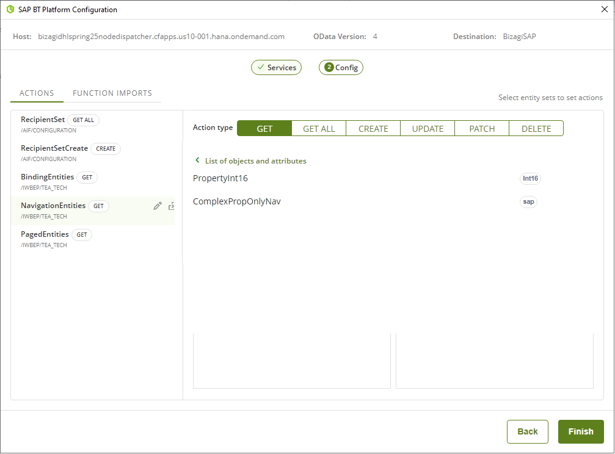Image resolution: width=615 pixels, height=454 pixels.
Task: Switch to the Function Imports tab
Action: click(x=112, y=93)
